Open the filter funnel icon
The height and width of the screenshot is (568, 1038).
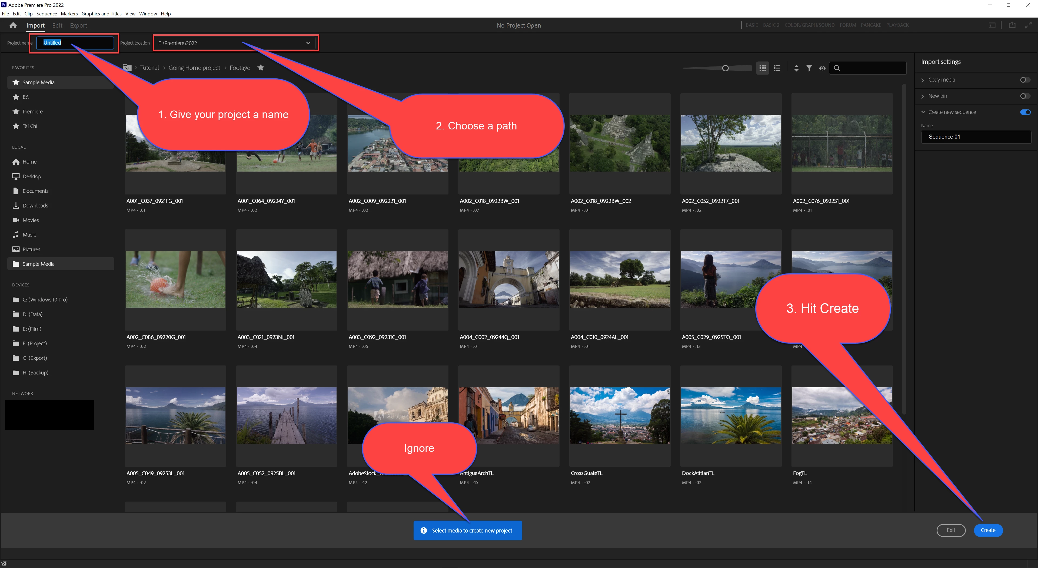(809, 68)
